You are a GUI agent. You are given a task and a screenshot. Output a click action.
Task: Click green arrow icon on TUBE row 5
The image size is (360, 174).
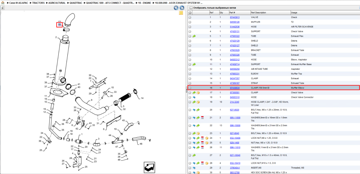(194, 36)
